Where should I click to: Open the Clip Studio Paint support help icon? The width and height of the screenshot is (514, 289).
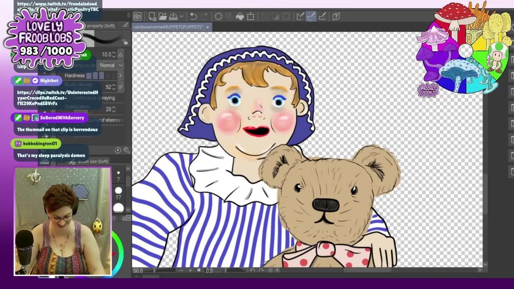click(x=336, y=16)
